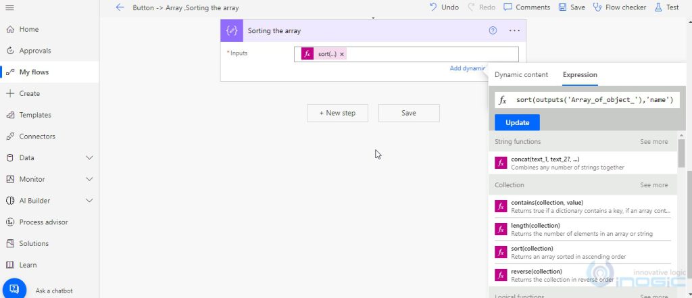Click the Comments icon in toolbar
The width and height of the screenshot is (692, 298).
point(508,7)
